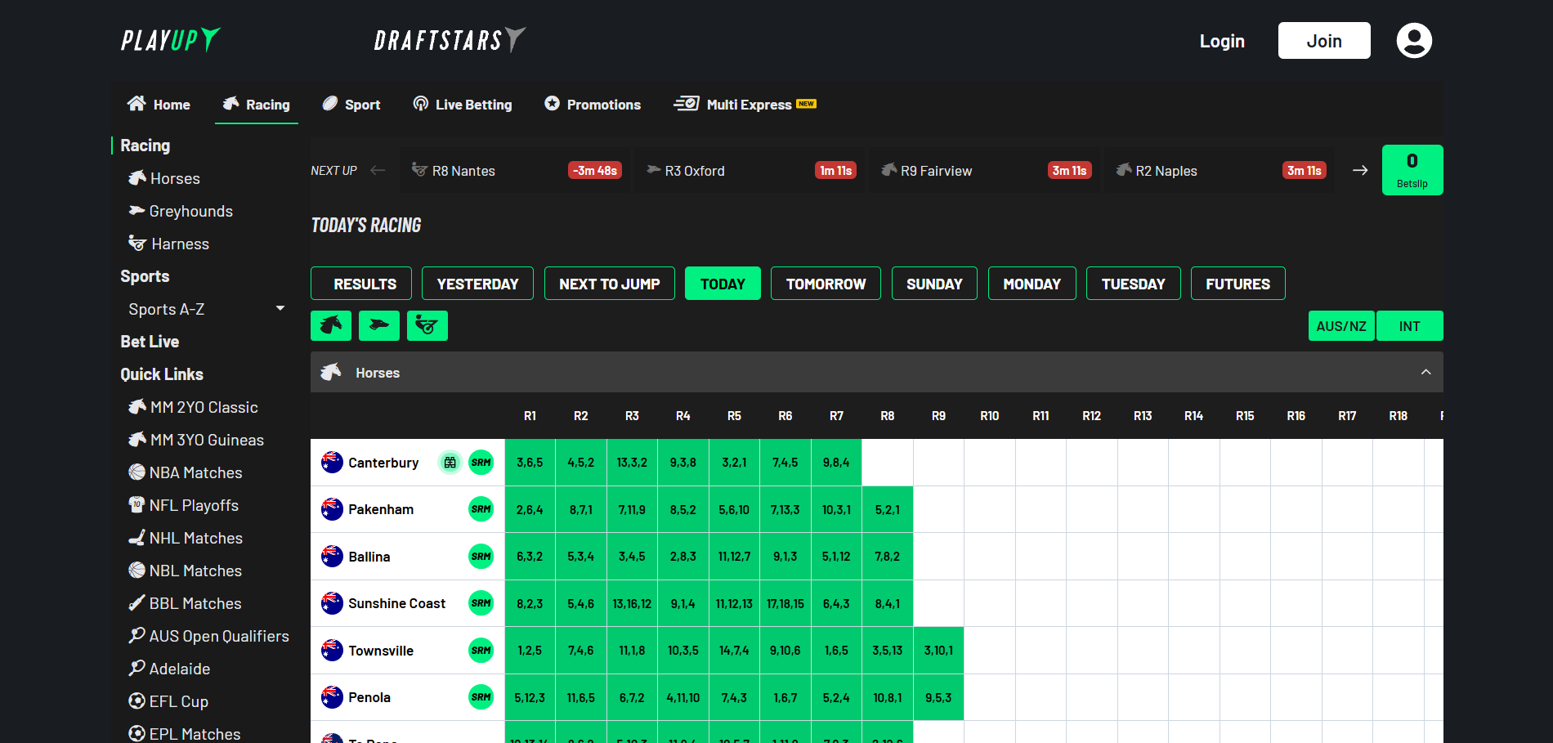1553x743 pixels.
Task: Click the Canterbury form guide icon
Action: pos(450,463)
